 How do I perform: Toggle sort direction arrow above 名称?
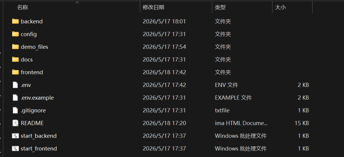[x=77, y=3]
